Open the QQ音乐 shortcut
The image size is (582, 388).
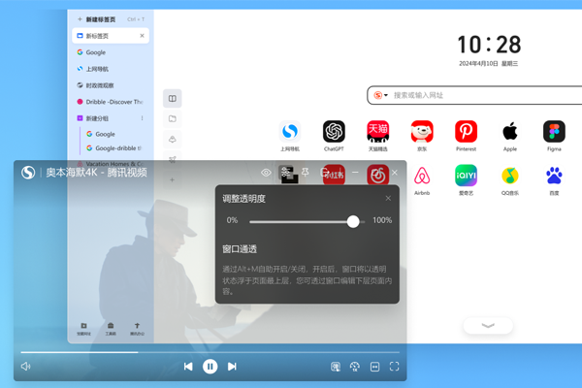coord(510,176)
